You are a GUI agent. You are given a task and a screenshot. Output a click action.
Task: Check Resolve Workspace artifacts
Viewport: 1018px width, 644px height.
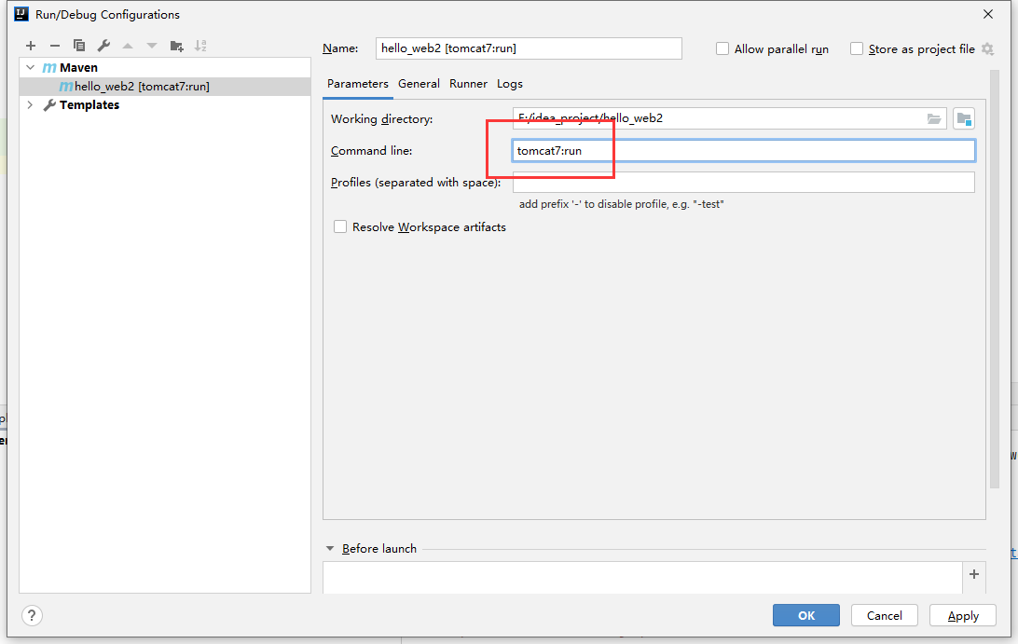[x=339, y=226]
